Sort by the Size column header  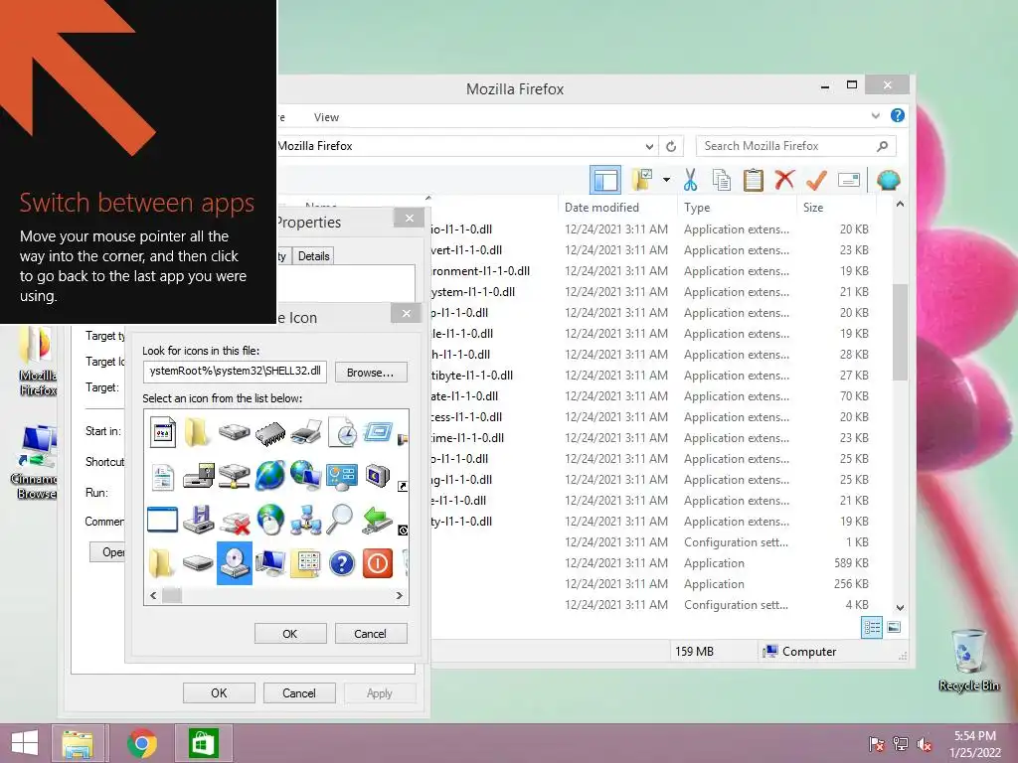click(813, 207)
